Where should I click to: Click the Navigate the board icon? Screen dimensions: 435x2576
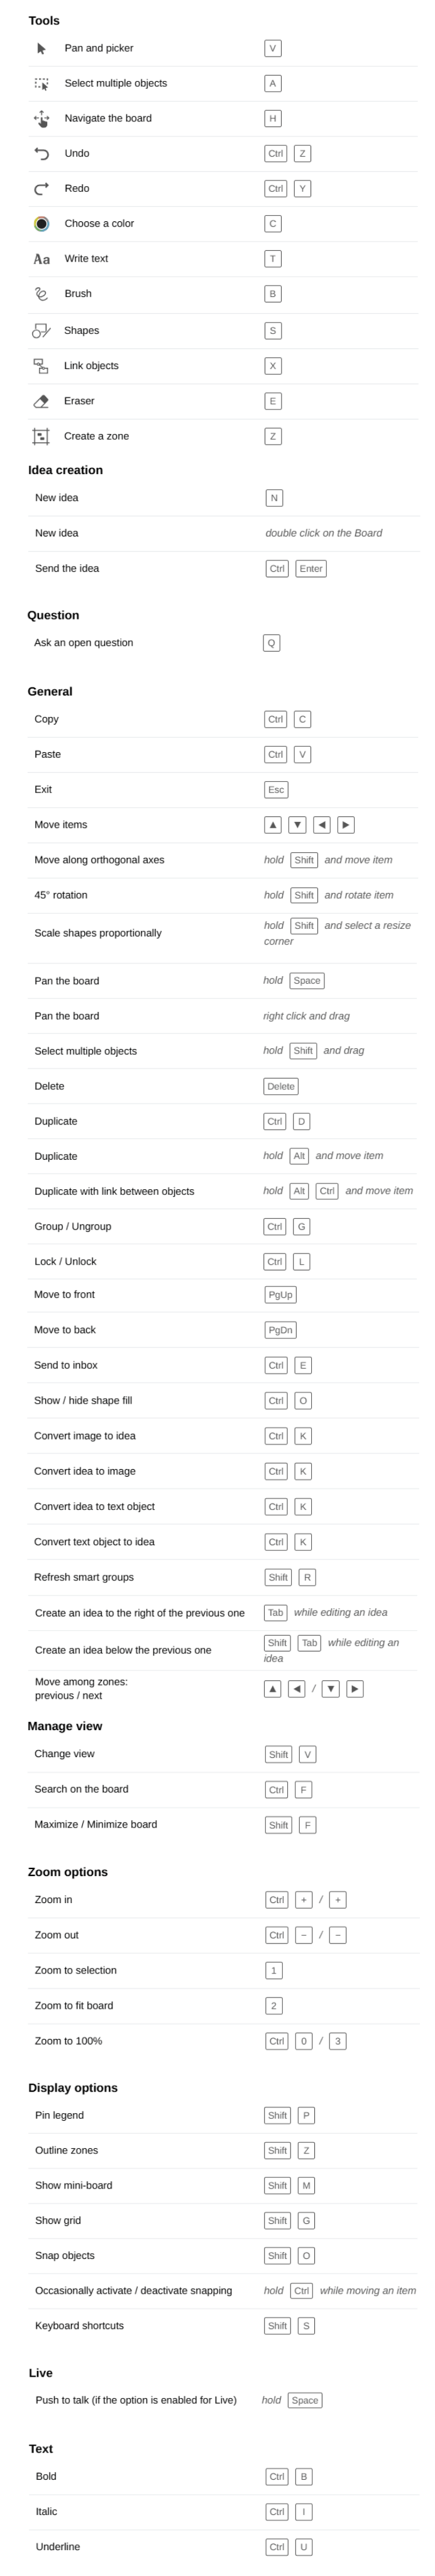pos(41,119)
